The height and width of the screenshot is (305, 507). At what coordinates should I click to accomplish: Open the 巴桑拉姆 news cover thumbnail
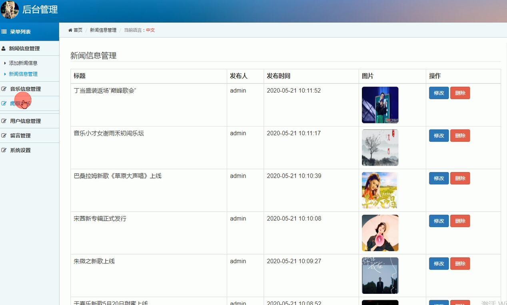tap(380, 190)
